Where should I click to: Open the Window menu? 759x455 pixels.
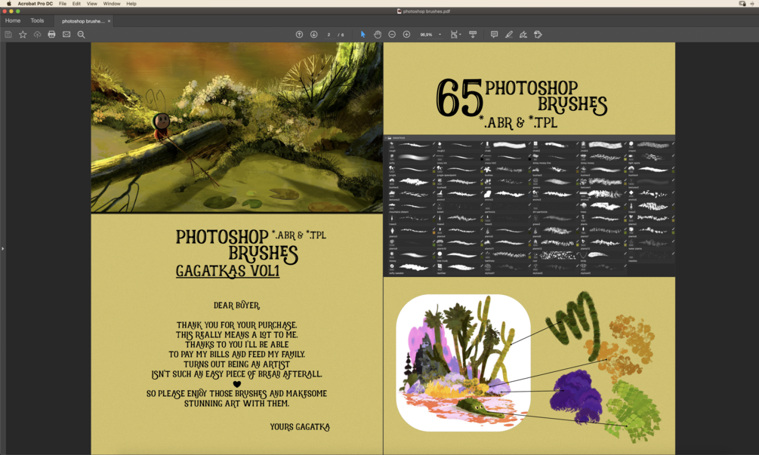[112, 3]
